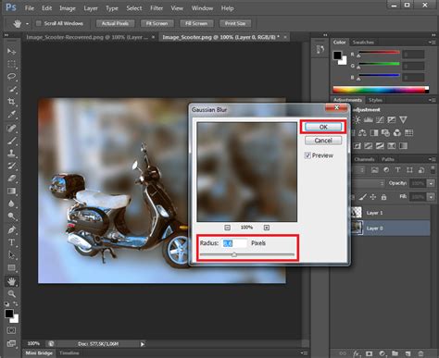Open the File menu

[30, 8]
